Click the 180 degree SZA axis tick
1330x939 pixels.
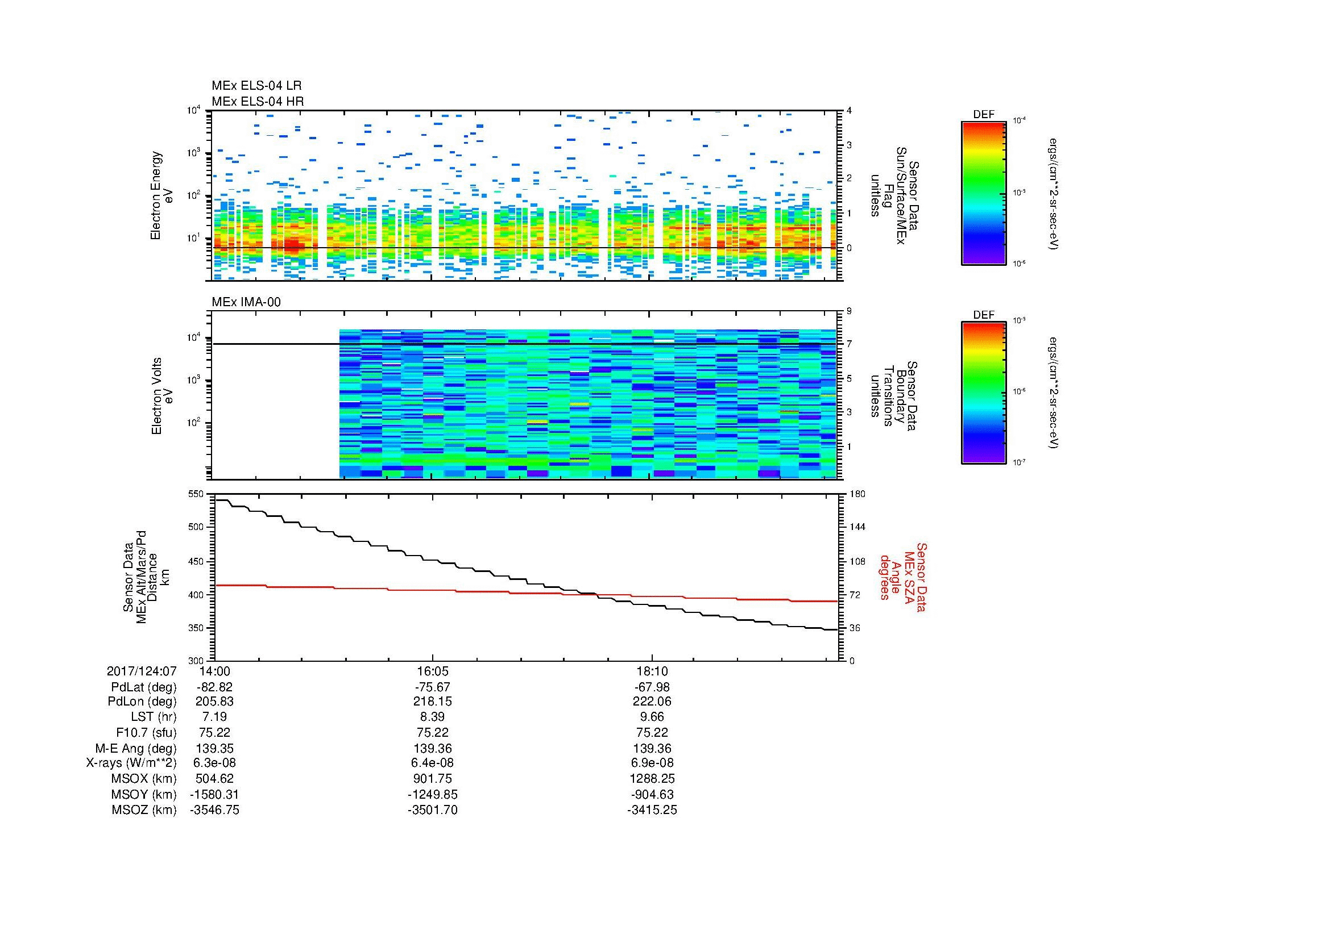[x=857, y=494]
